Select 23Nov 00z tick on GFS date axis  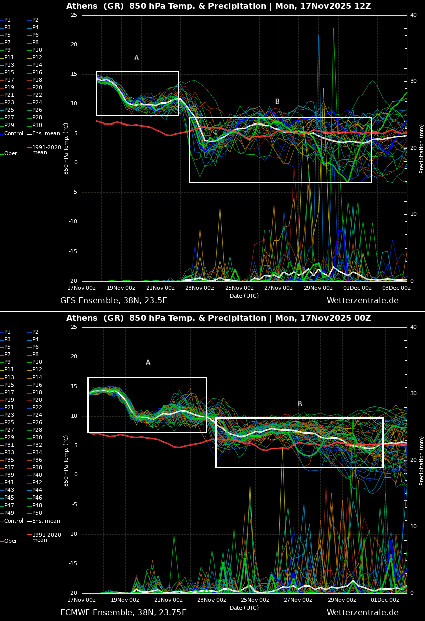coord(200,288)
